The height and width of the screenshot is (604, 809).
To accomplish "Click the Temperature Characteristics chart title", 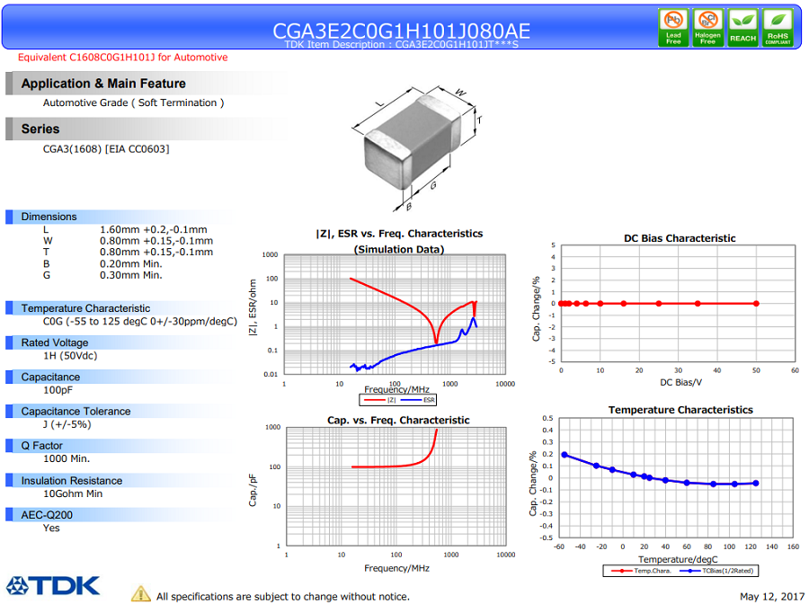I will pyautogui.click(x=680, y=410).
